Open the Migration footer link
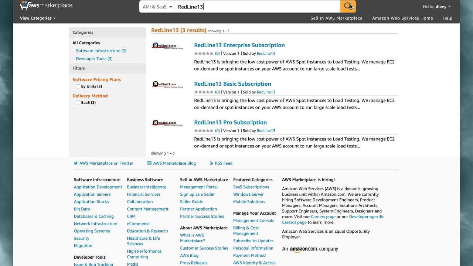 83,246
